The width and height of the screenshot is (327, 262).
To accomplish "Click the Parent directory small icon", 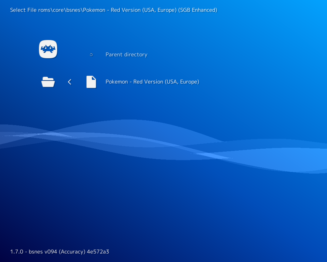I will (x=91, y=55).
